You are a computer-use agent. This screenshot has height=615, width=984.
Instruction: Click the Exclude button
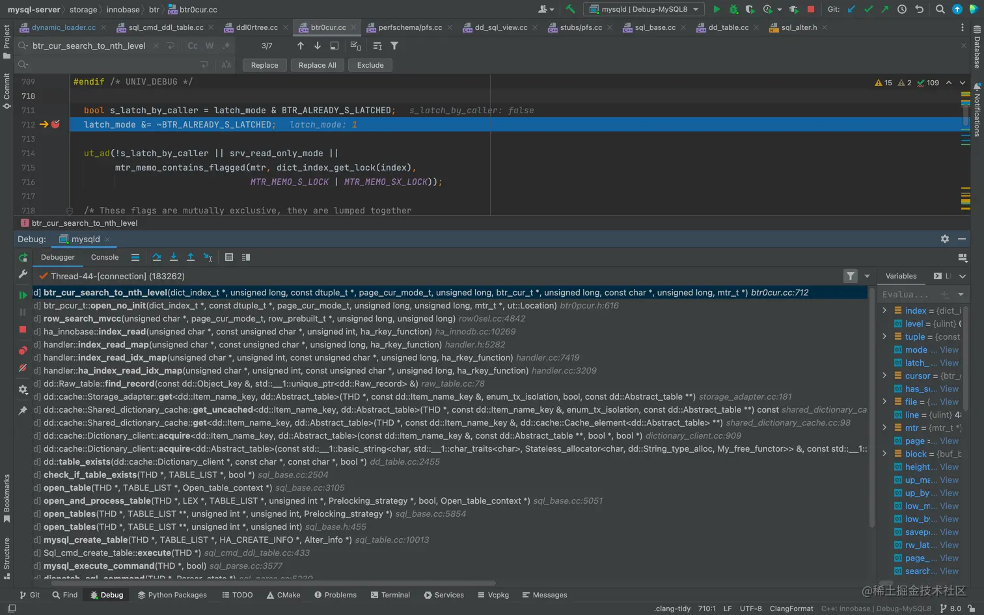pyautogui.click(x=370, y=65)
